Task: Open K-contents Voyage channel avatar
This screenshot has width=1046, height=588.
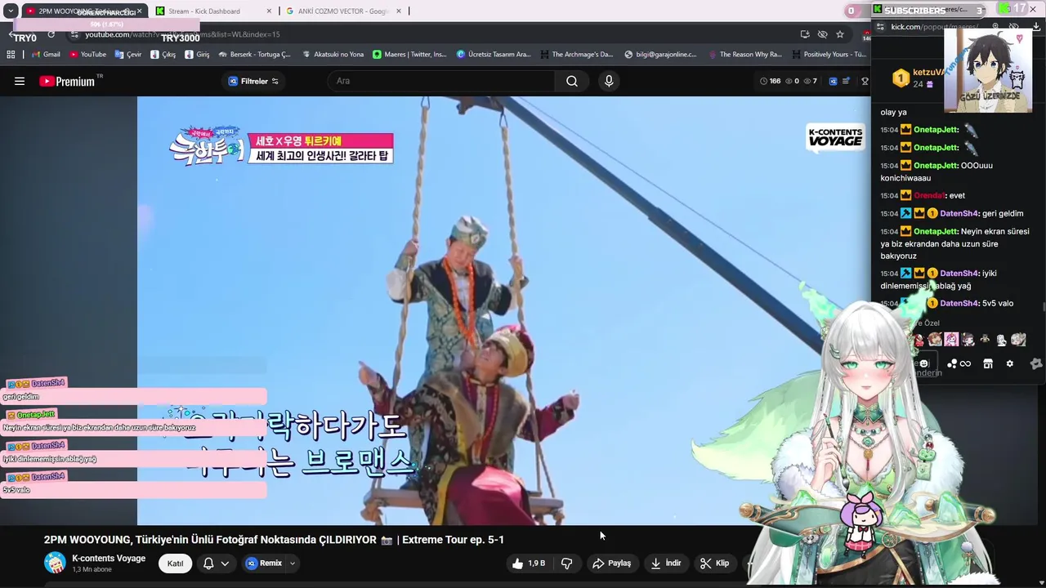Action: tap(55, 563)
